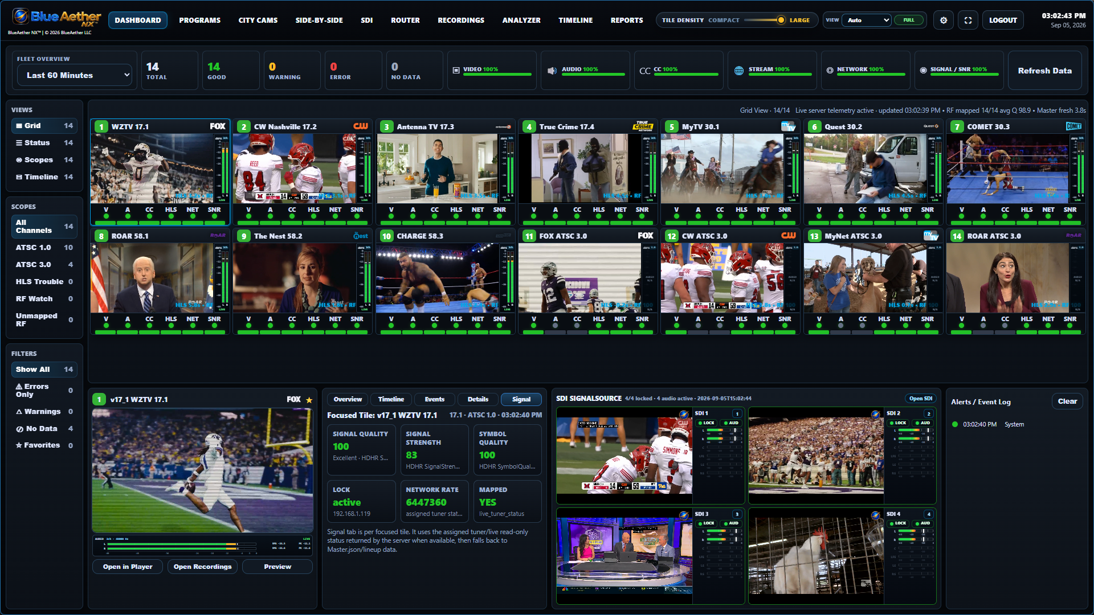
Task: Select the ATSC 3.0 scope
Action: click(44, 265)
